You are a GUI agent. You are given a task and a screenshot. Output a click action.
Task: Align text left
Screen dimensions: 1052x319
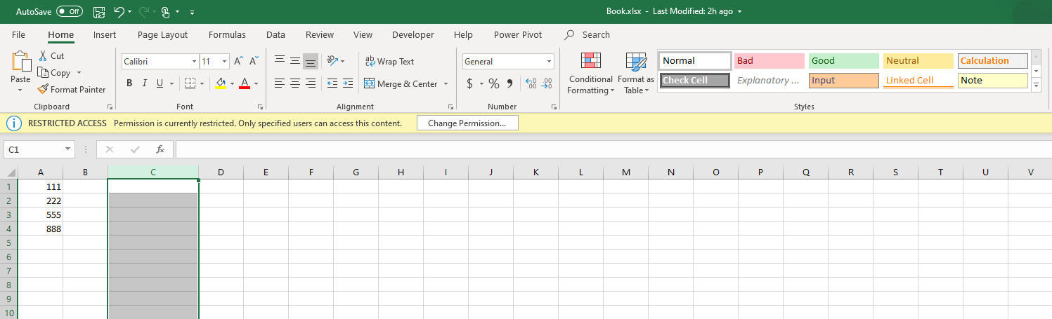click(x=280, y=83)
